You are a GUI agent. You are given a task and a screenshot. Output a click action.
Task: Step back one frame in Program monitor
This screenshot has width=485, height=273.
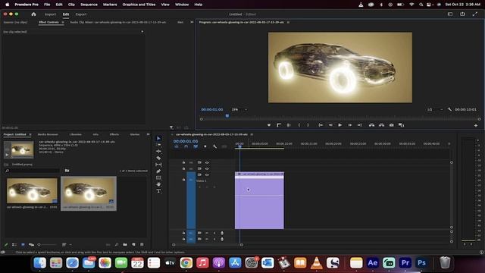coord(330,125)
